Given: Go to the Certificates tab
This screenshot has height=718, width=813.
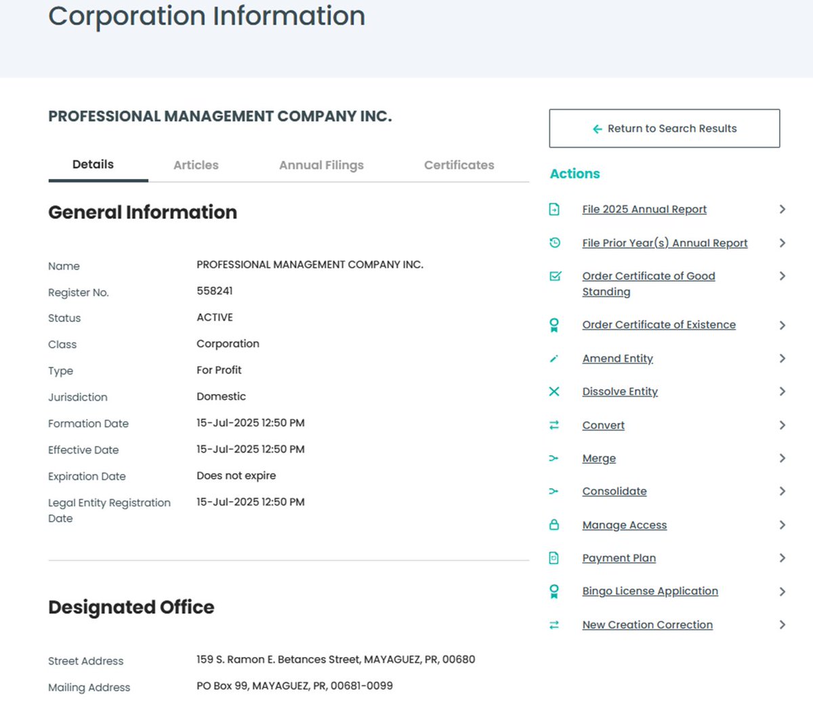Looking at the screenshot, I should pyautogui.click(x=459, y=165).
